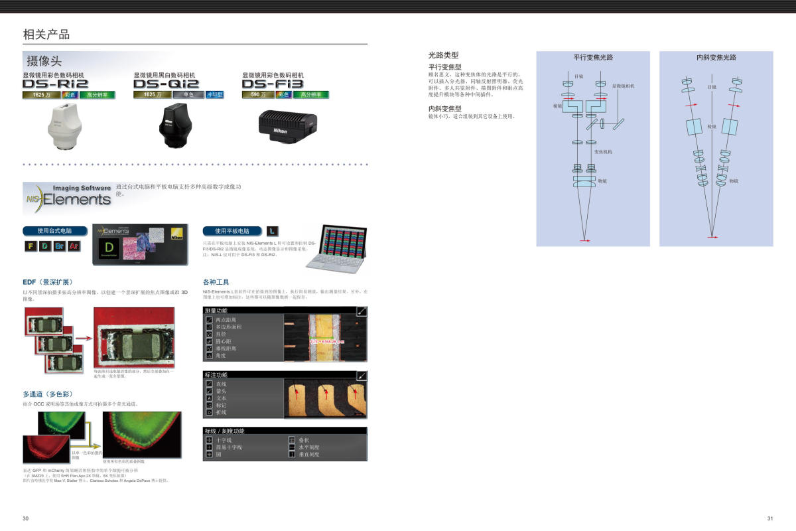Click the corner icon of the 测量功能 panel
This screenshot has height=531, width=796.
362,310
